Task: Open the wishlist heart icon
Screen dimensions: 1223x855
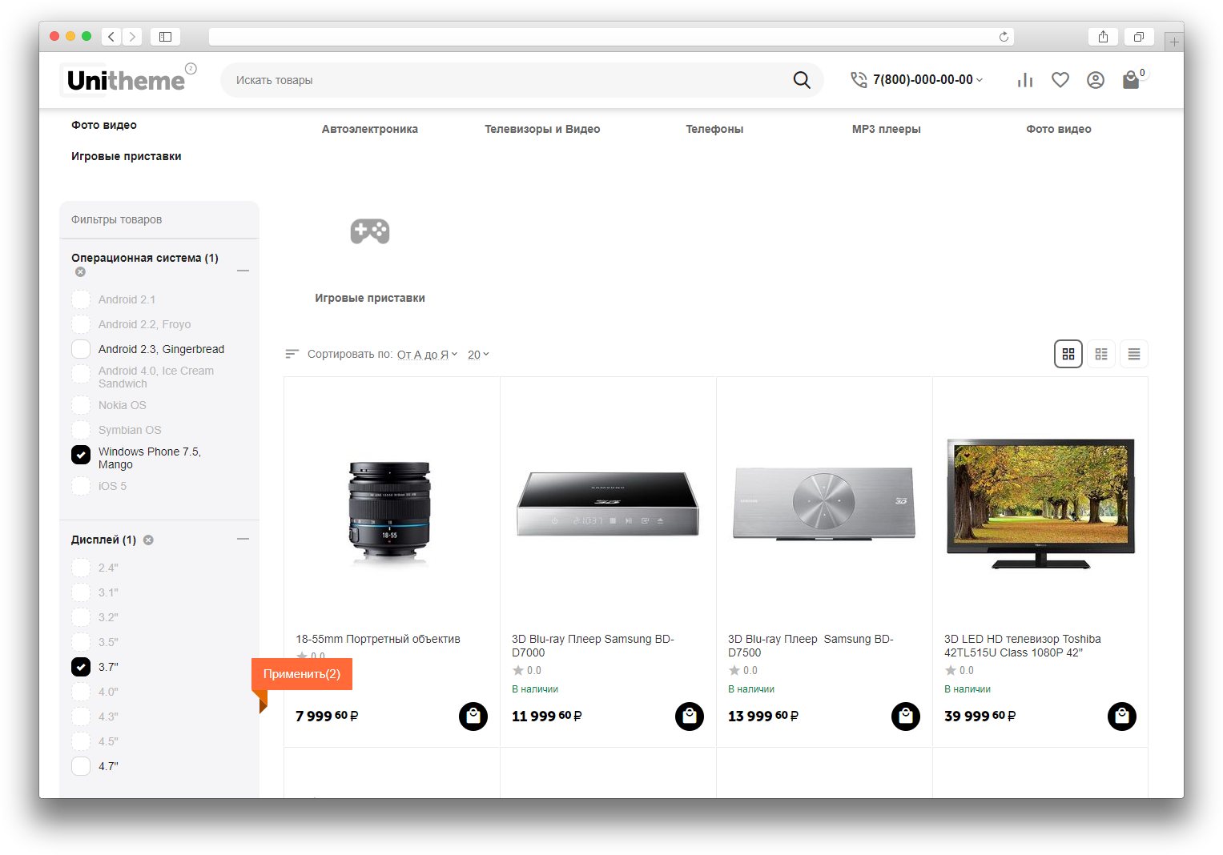Action: 1060,80
